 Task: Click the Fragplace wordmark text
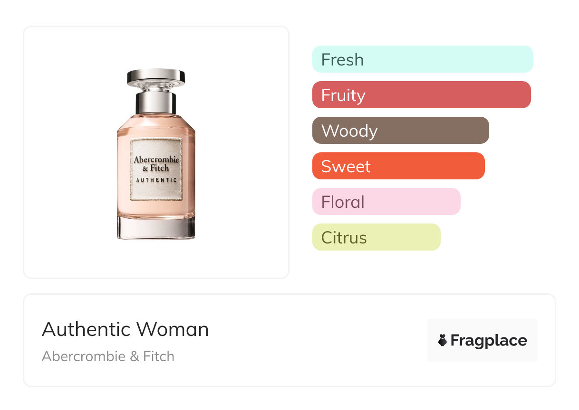[489, 341]
